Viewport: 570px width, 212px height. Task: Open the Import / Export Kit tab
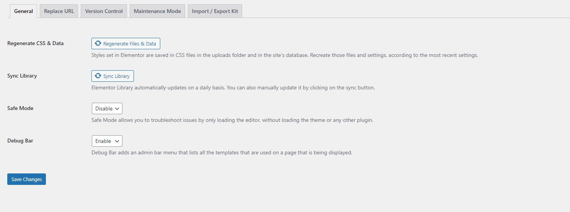(x=215, y=11)
